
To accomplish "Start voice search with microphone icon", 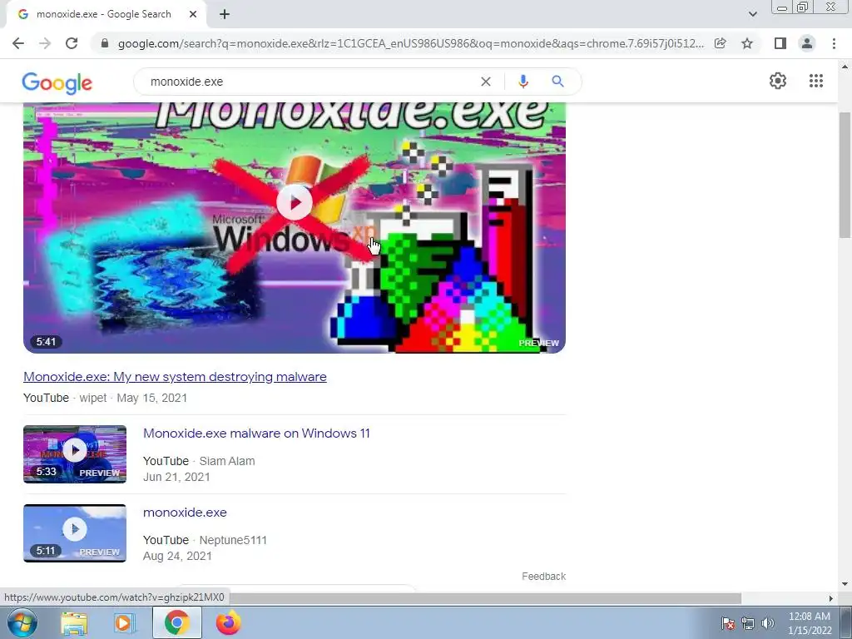I will click(523, 82).
